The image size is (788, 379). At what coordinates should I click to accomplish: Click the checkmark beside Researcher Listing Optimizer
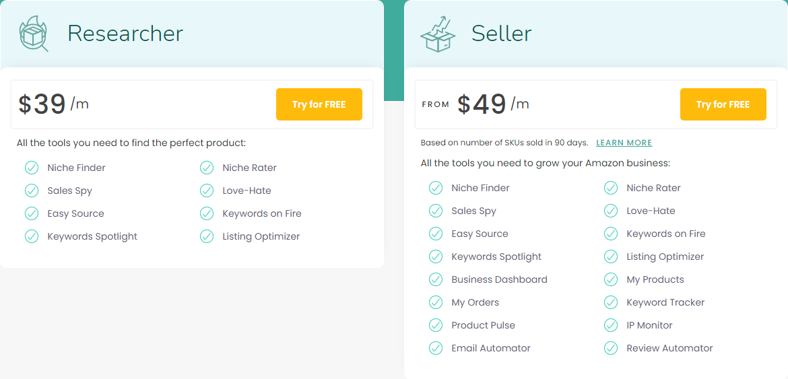tap(207, 236)
